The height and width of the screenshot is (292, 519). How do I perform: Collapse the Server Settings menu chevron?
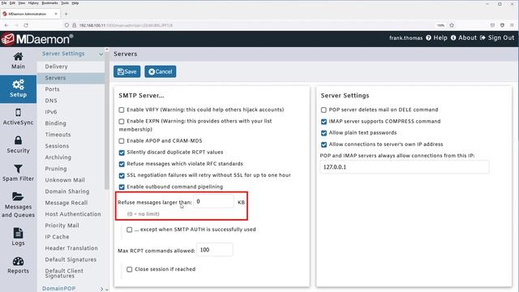(x=101, y=54)
